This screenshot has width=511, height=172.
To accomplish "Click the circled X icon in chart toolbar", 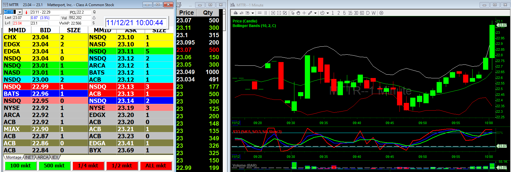I will 381,13.
